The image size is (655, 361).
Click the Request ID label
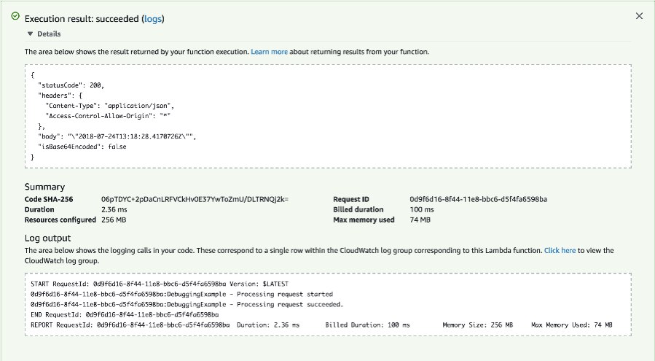[351, 200]
